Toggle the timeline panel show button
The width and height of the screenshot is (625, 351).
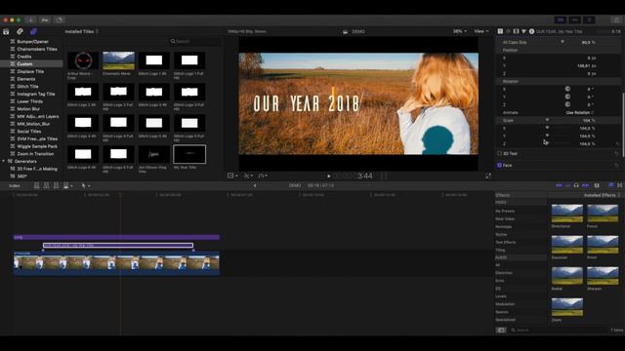(575, 19)
